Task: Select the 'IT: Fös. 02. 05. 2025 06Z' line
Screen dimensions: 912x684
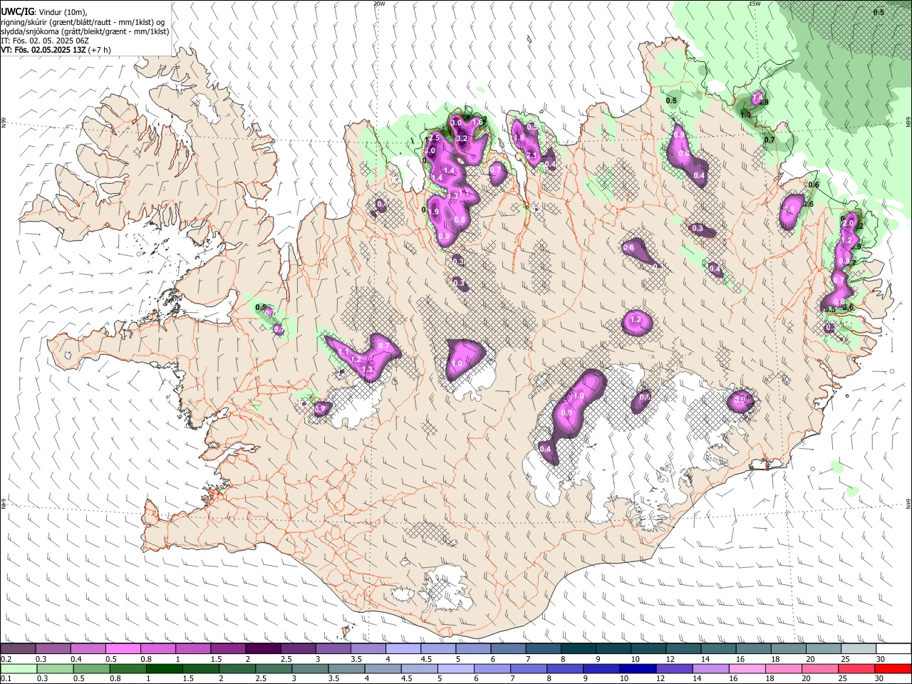Action: tap(45, 41)
